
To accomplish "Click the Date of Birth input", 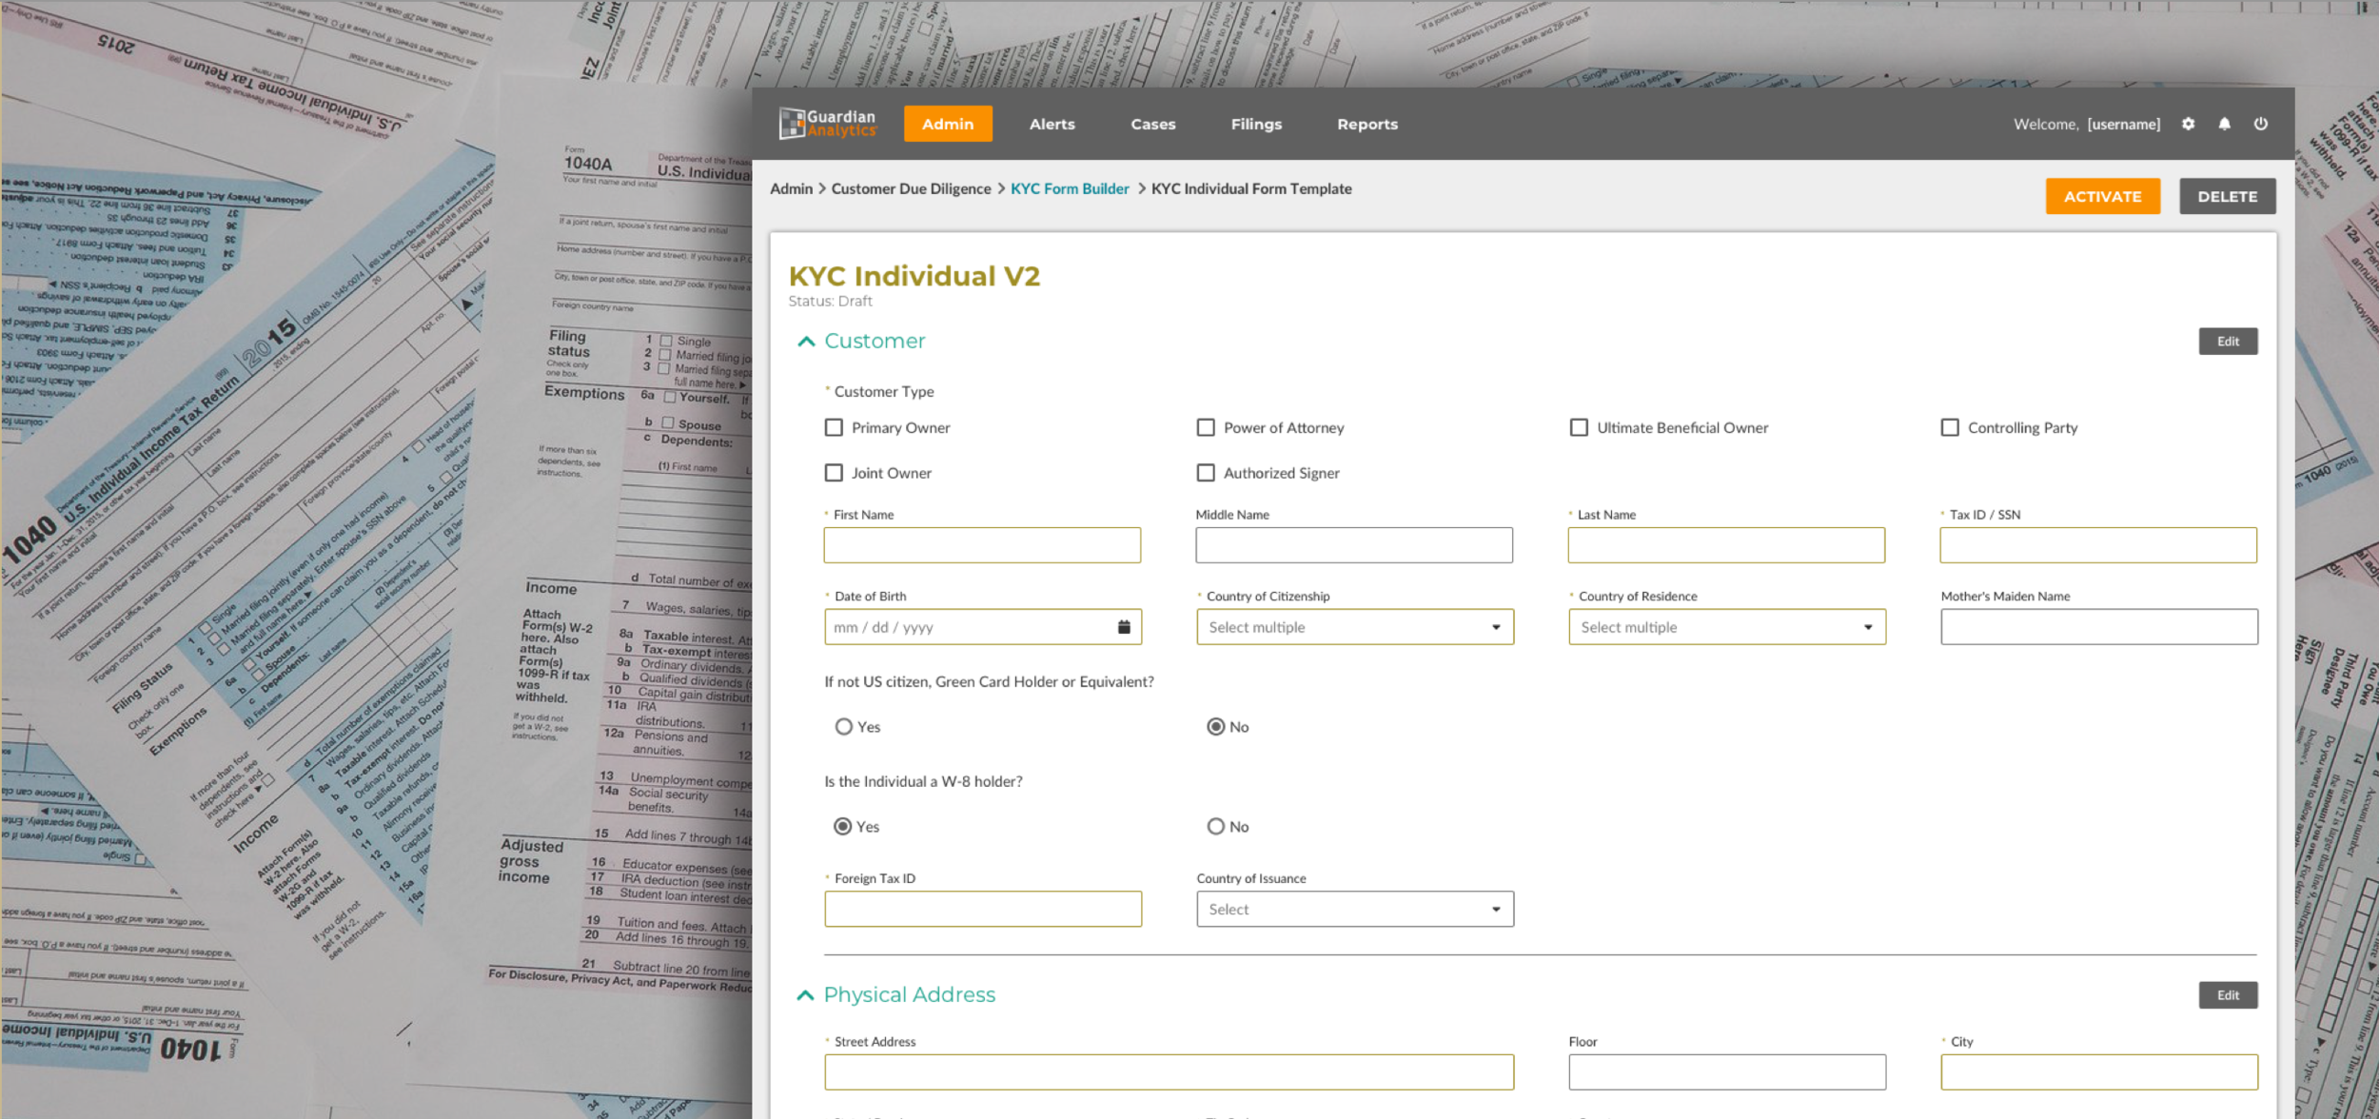I will 983,627.
